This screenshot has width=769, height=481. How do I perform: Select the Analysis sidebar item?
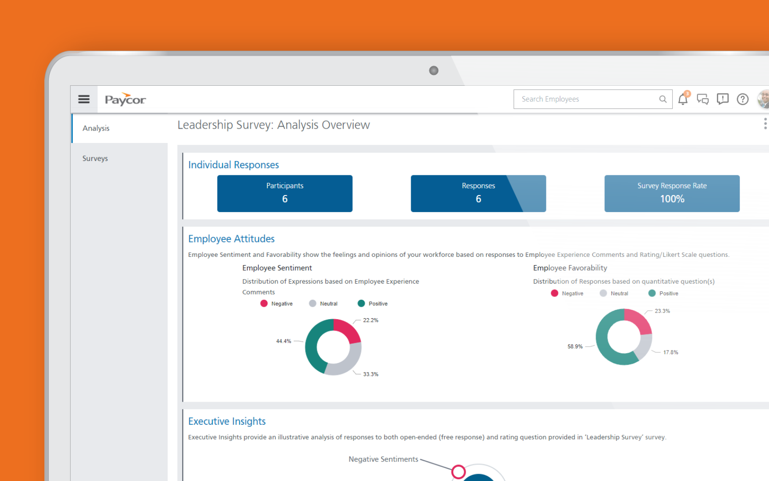tap(120, 128)
